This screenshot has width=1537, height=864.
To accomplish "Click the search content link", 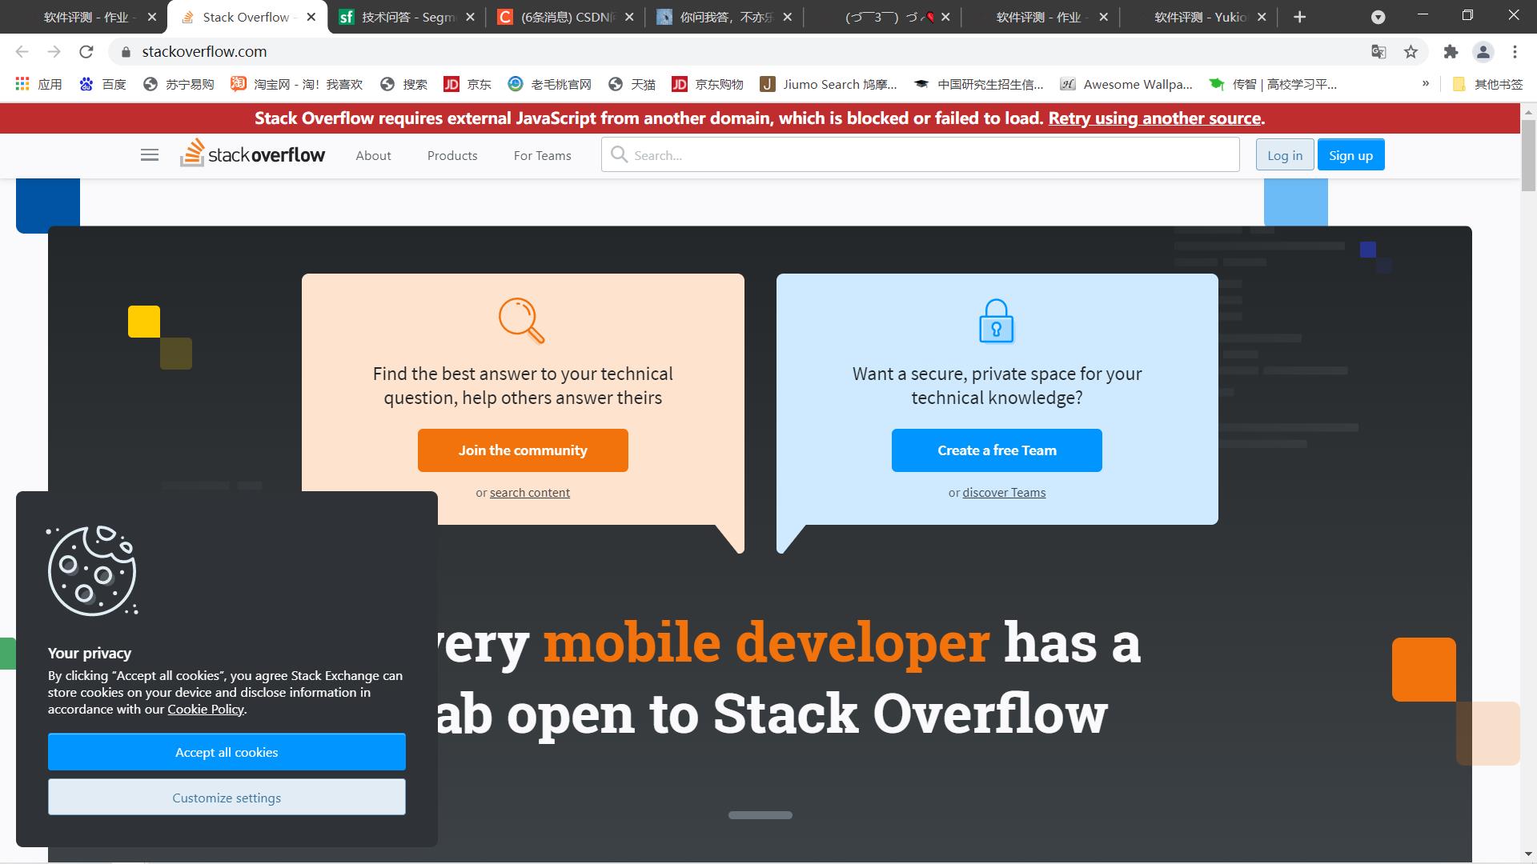I will tap(530, 492).
